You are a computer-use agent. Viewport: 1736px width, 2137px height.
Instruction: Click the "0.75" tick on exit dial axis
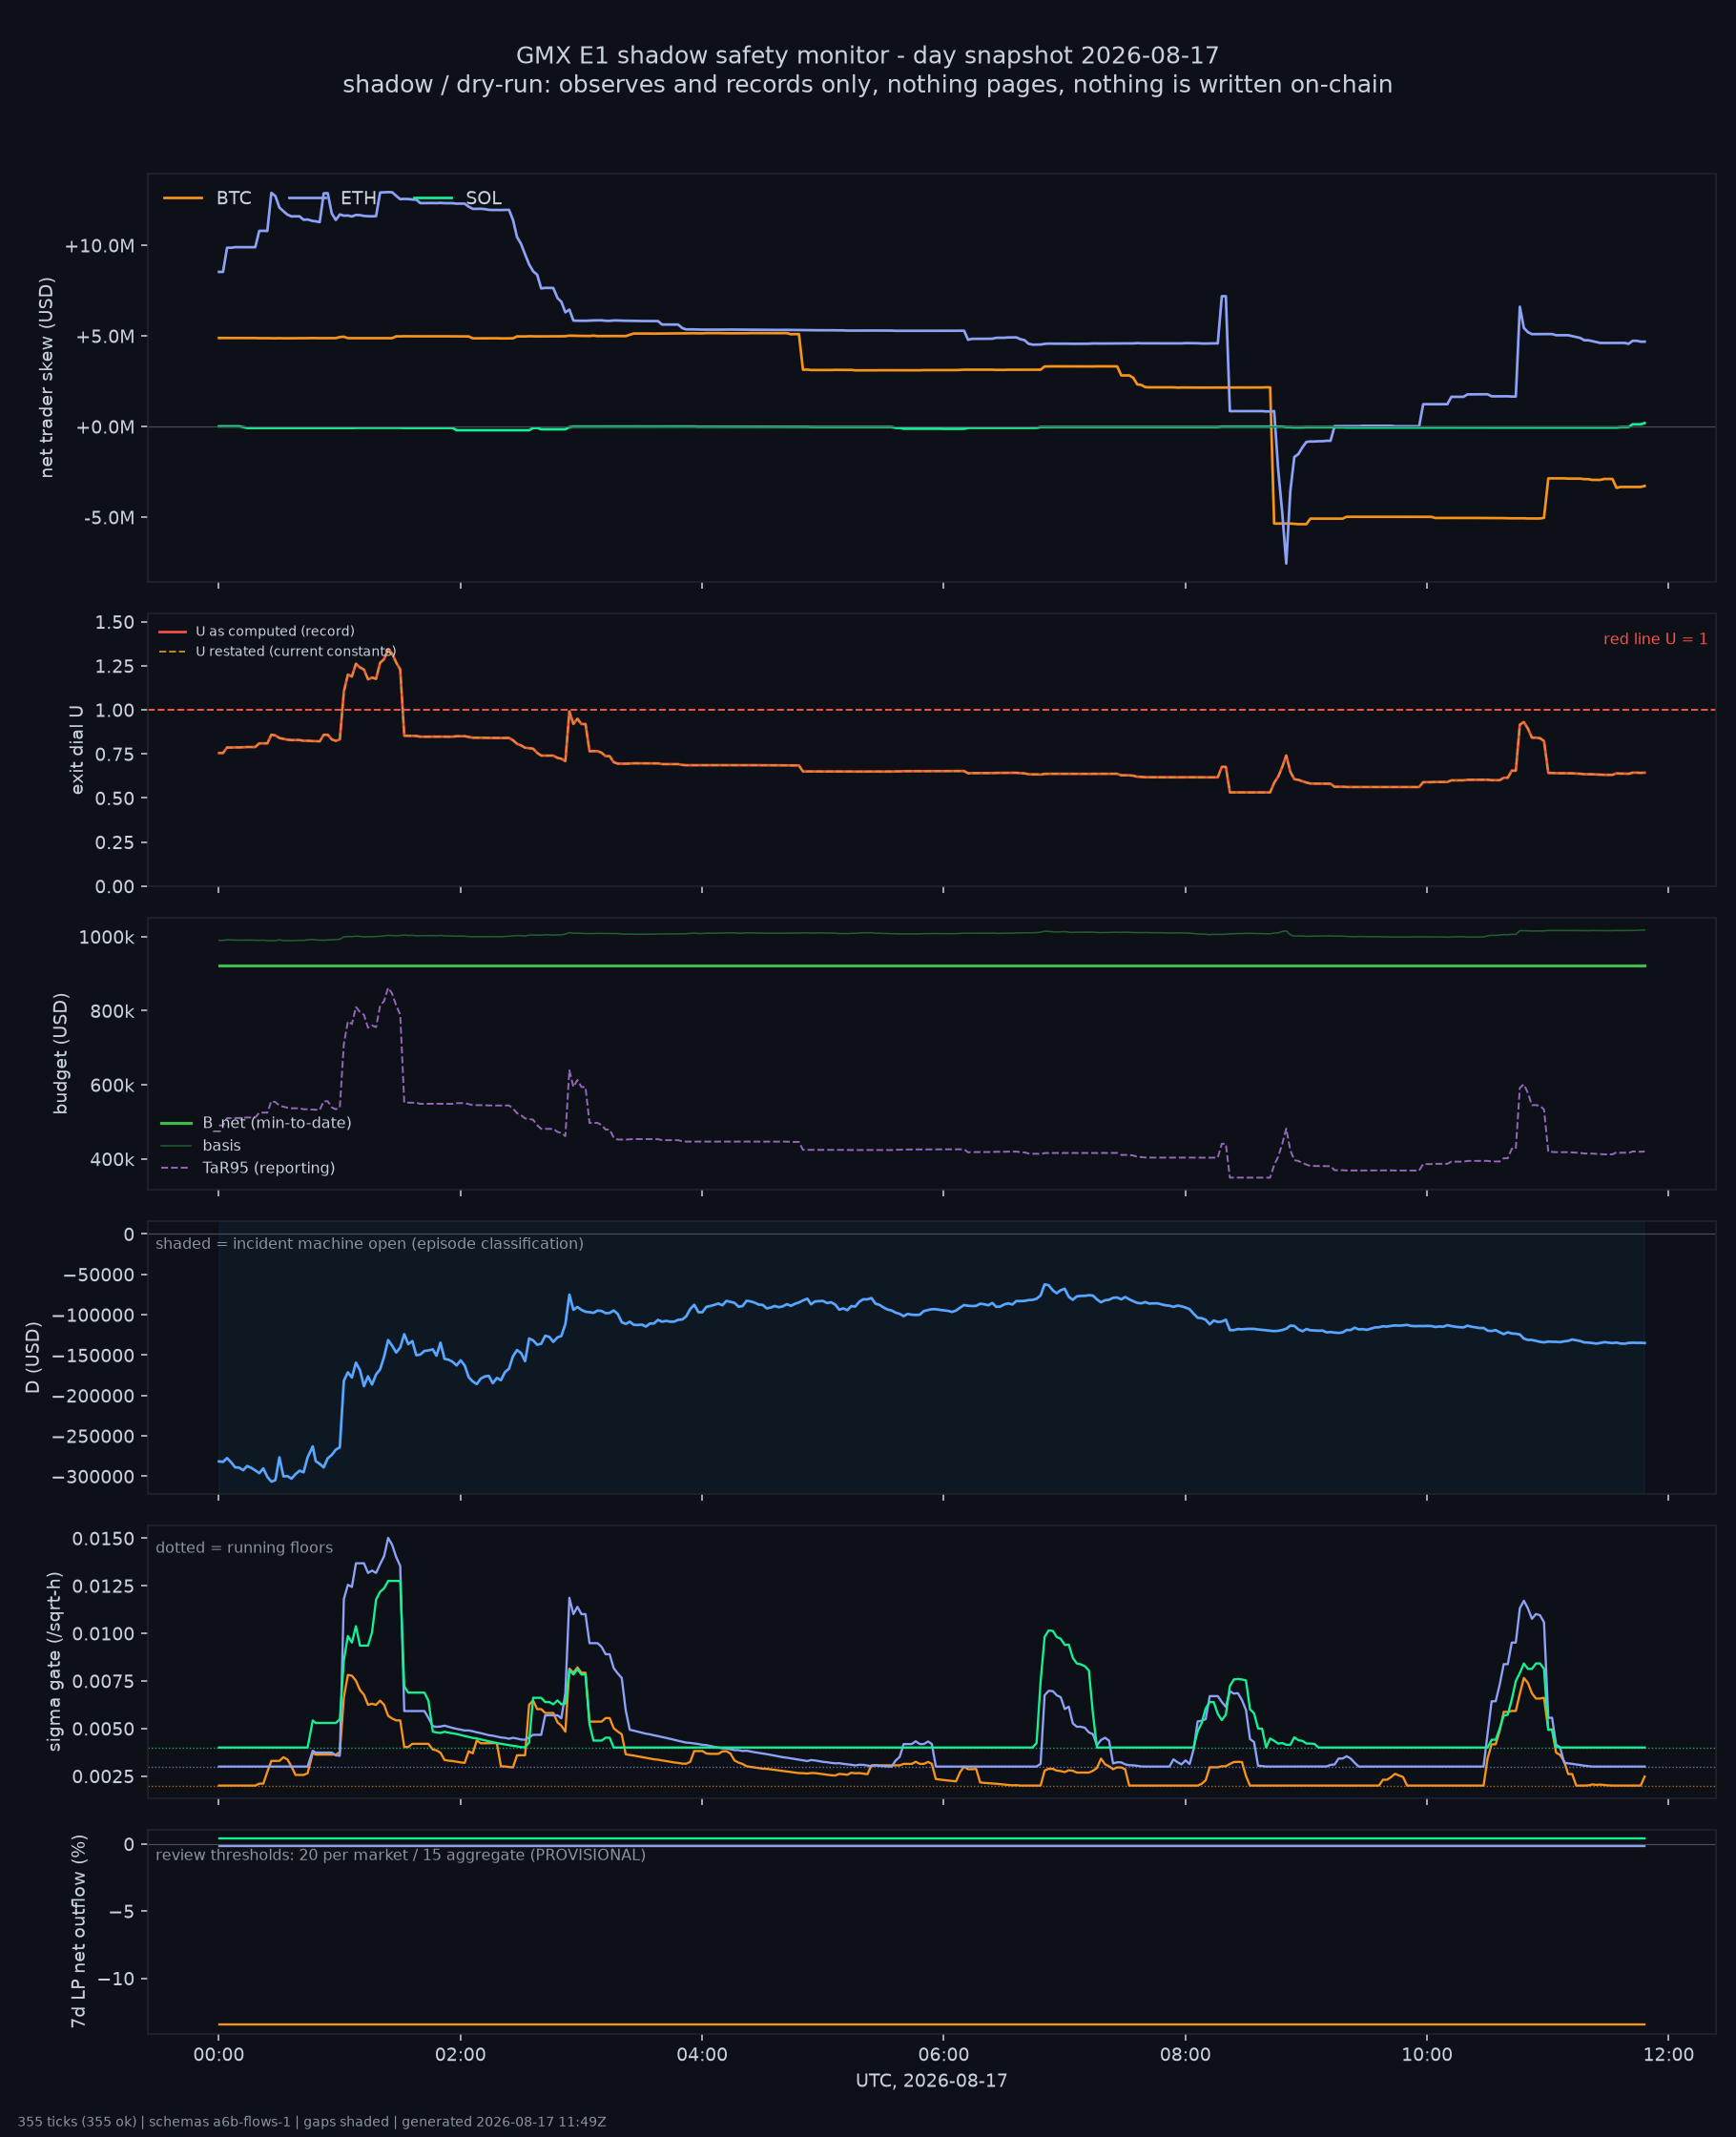tap(115, 754)
